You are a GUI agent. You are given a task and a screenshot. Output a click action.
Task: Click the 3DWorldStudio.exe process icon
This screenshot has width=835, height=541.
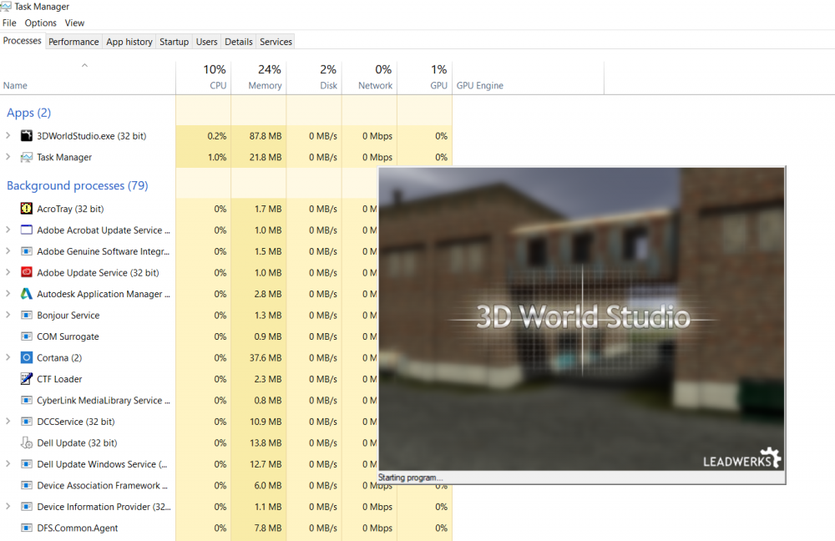pos(26,136)
